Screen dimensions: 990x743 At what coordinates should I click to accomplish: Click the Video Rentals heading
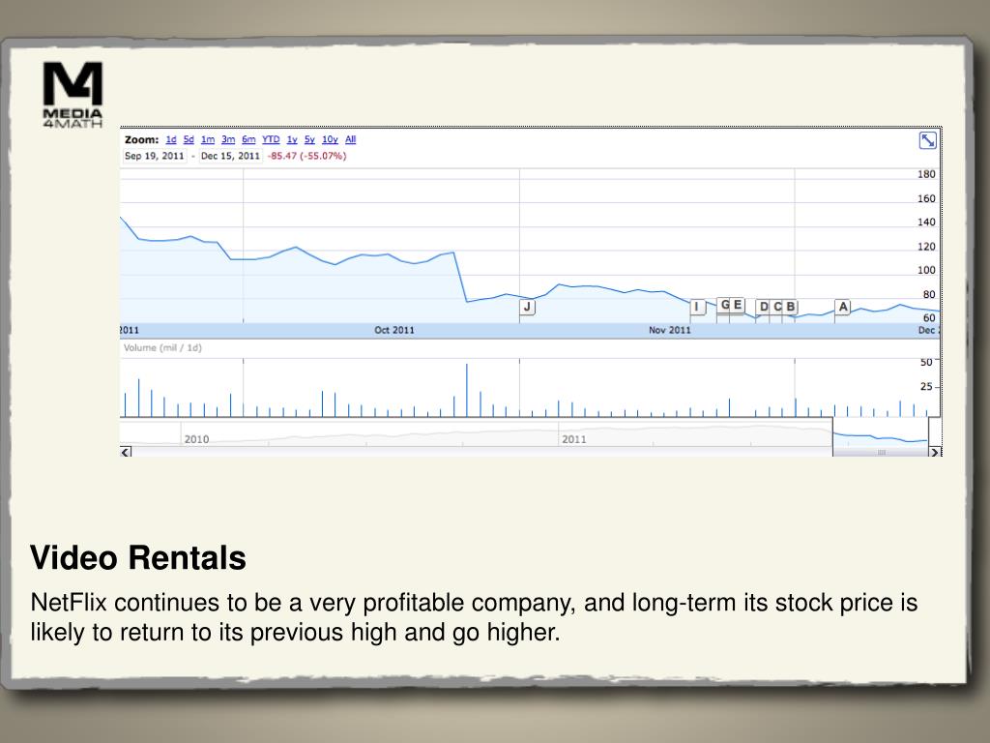(x=137, y=558)
